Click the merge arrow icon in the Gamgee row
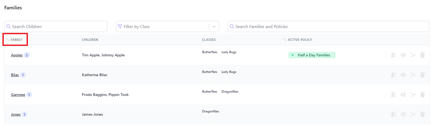The image size is (433, 125). (413, 95)
